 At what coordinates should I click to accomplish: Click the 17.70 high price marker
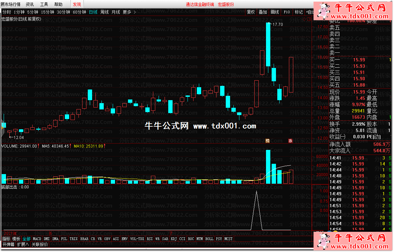(x=277, y=25)
